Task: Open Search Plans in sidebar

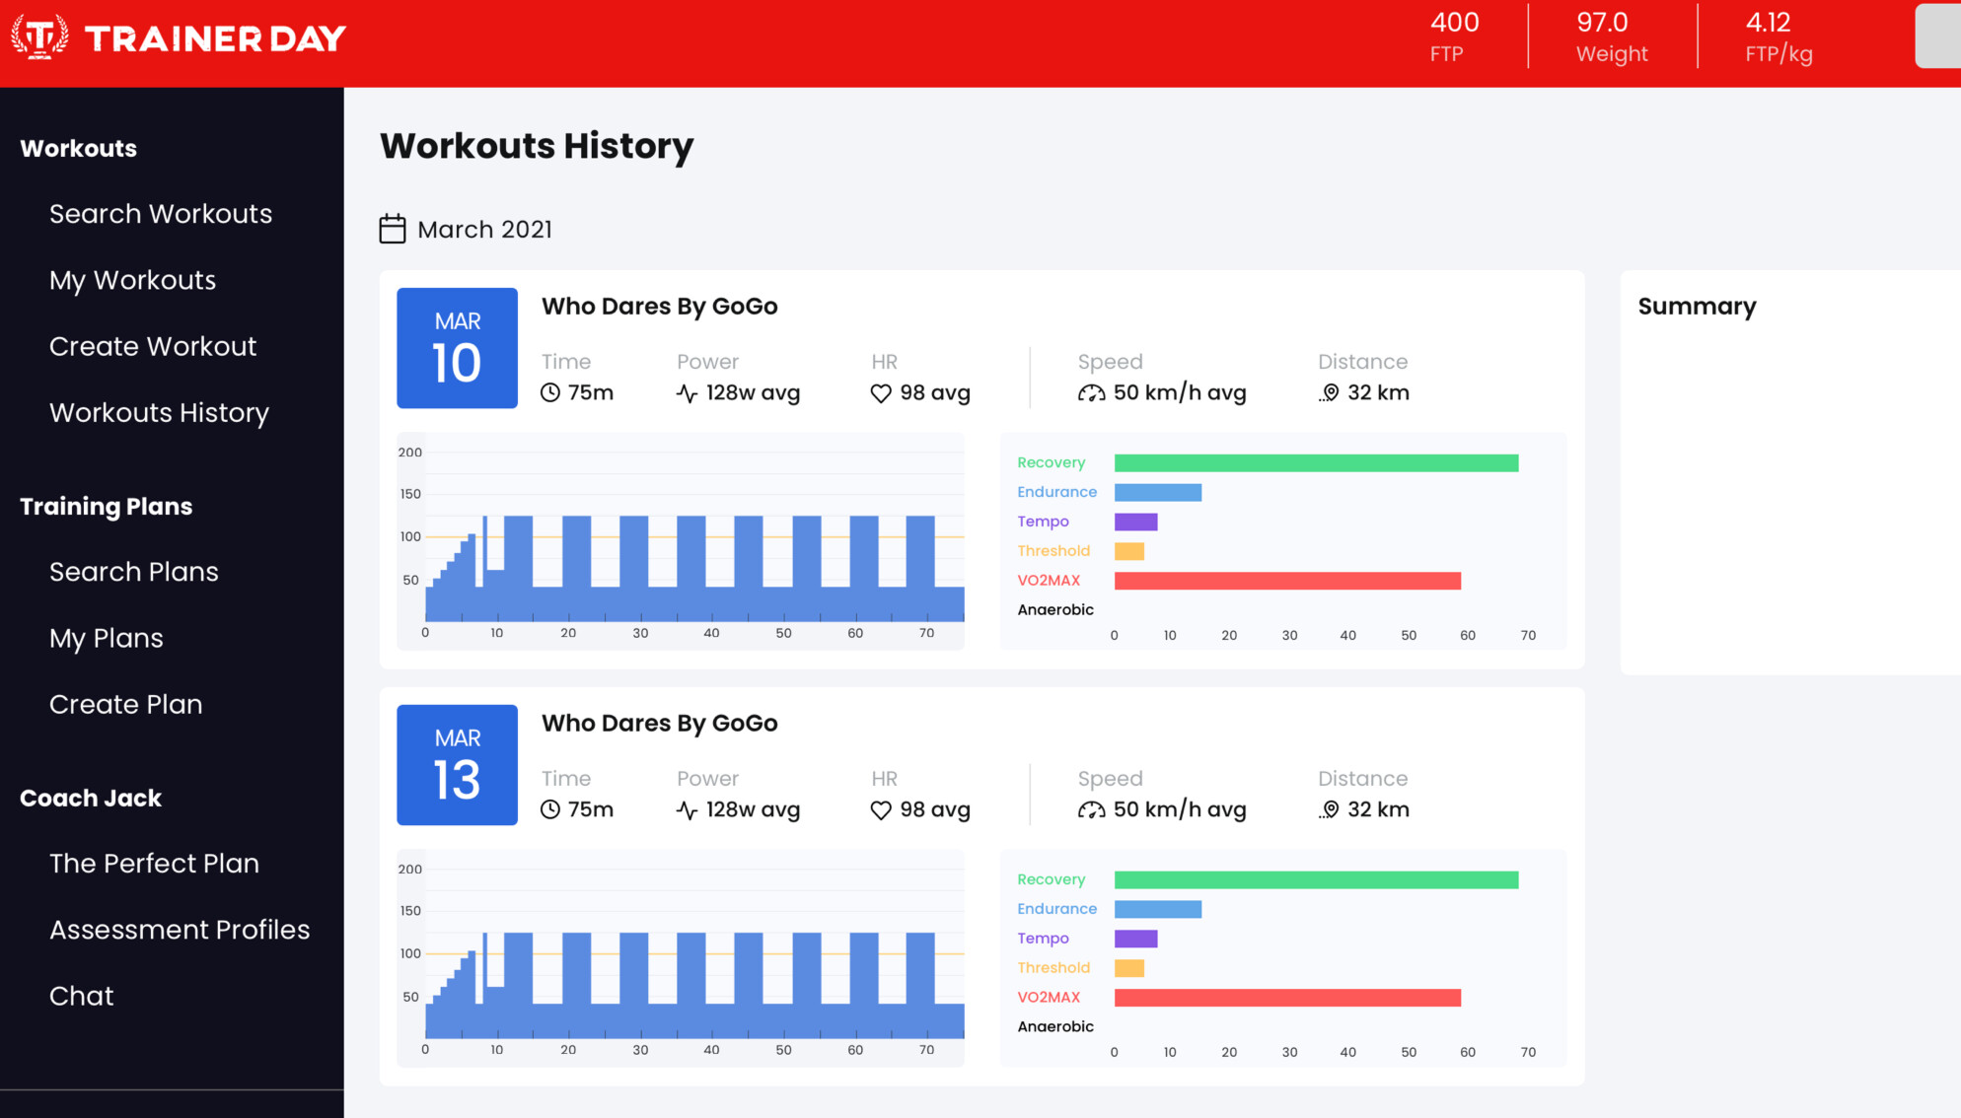Action: pos(134,572)
